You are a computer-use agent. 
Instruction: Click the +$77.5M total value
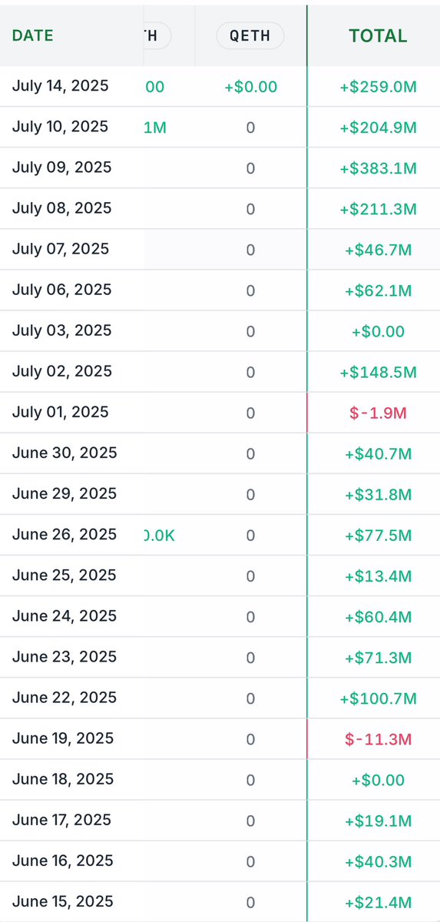coord(378,536)
